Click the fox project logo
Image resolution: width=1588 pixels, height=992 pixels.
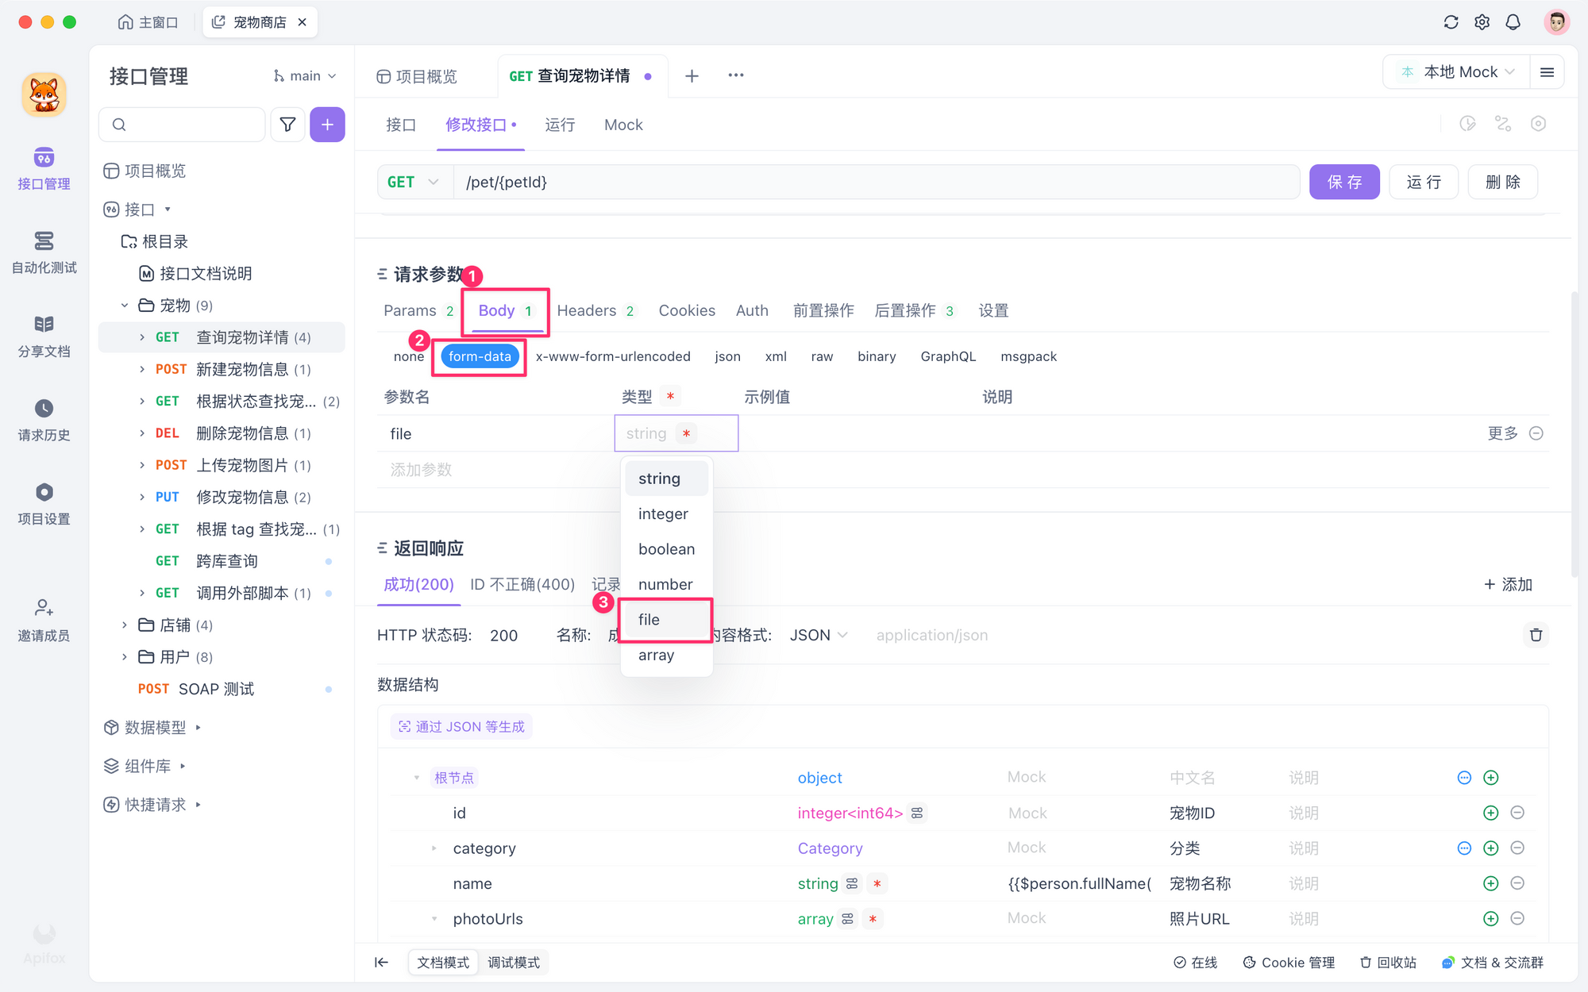point(44,94)
